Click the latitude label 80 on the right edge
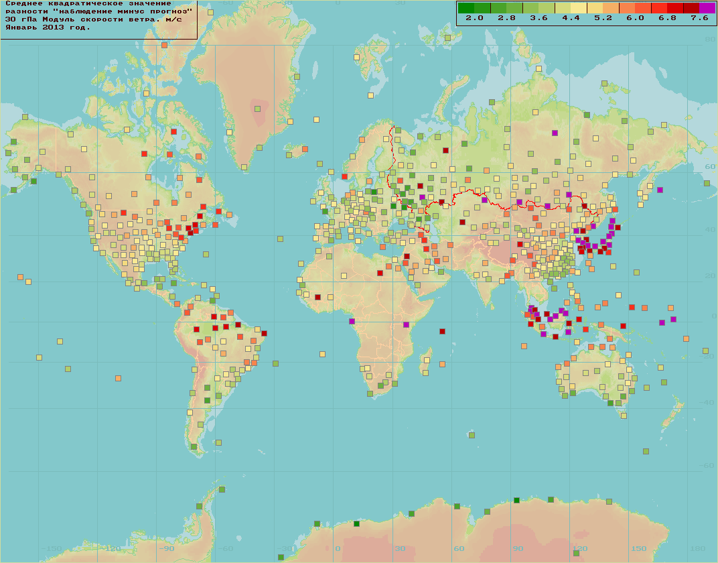 (x=710, y=40)
